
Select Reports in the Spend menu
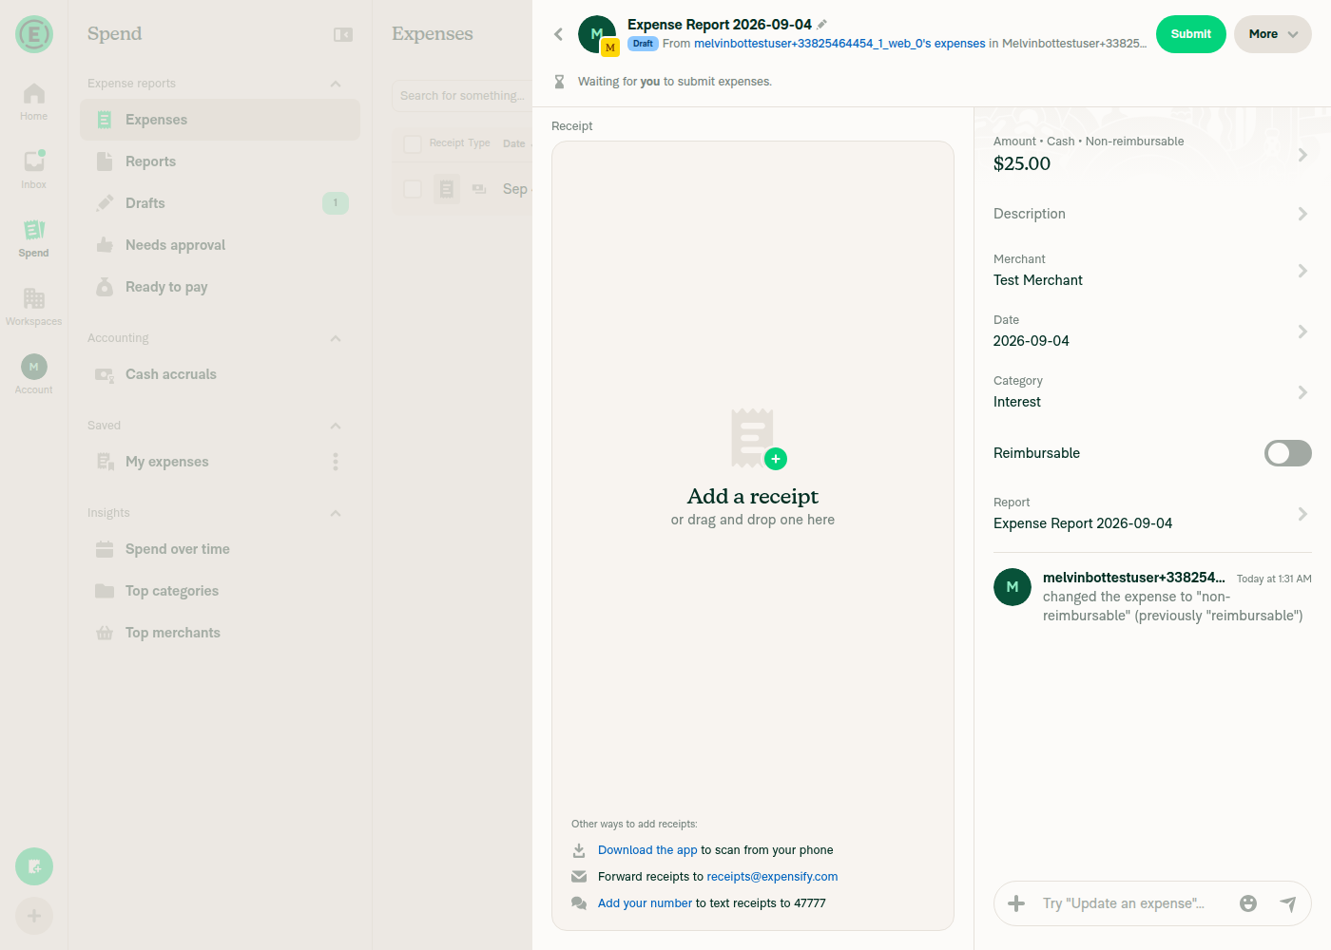(221, 161)
